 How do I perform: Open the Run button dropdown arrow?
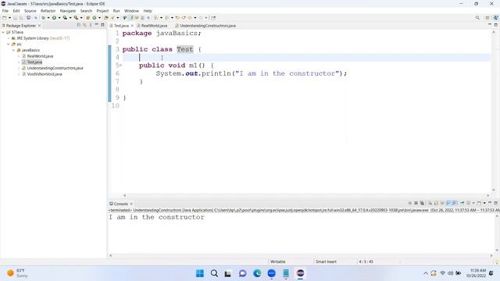(59, 18)
